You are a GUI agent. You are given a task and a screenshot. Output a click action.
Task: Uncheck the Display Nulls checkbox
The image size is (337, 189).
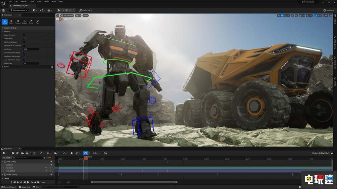[24, 39]
